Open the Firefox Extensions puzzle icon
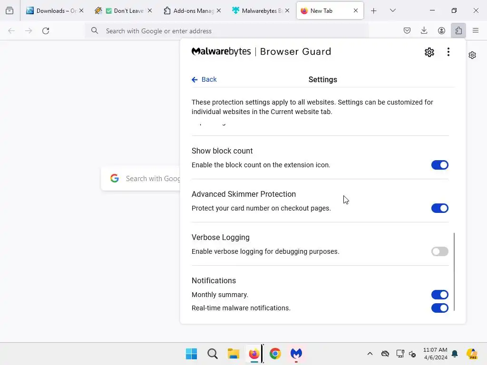Viewport: 487px width, 365px height. 458,30
